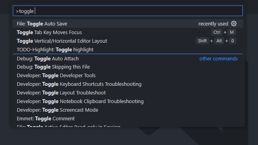258x145 pixels.
Task: Click the Ctrl keybinding badge
Action: coord(217,32)
